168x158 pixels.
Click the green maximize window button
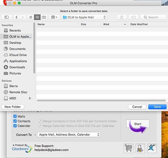[x=19, y=3]
